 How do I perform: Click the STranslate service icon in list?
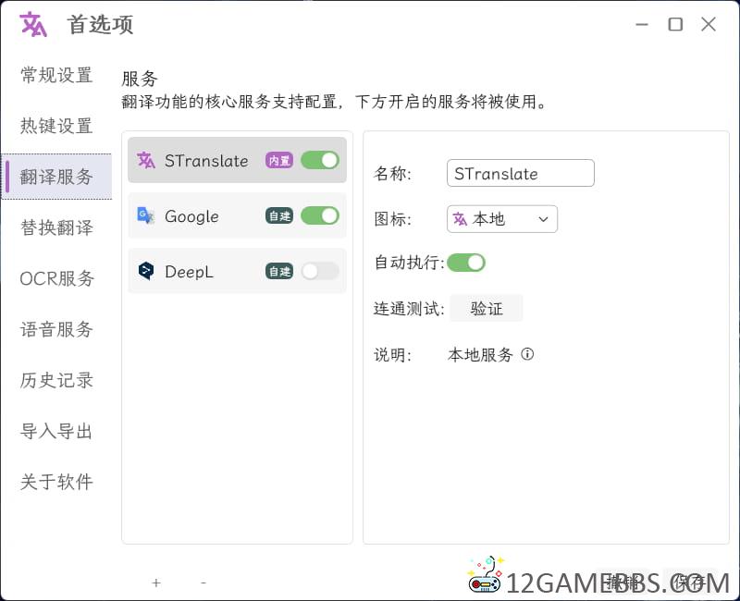146,160
